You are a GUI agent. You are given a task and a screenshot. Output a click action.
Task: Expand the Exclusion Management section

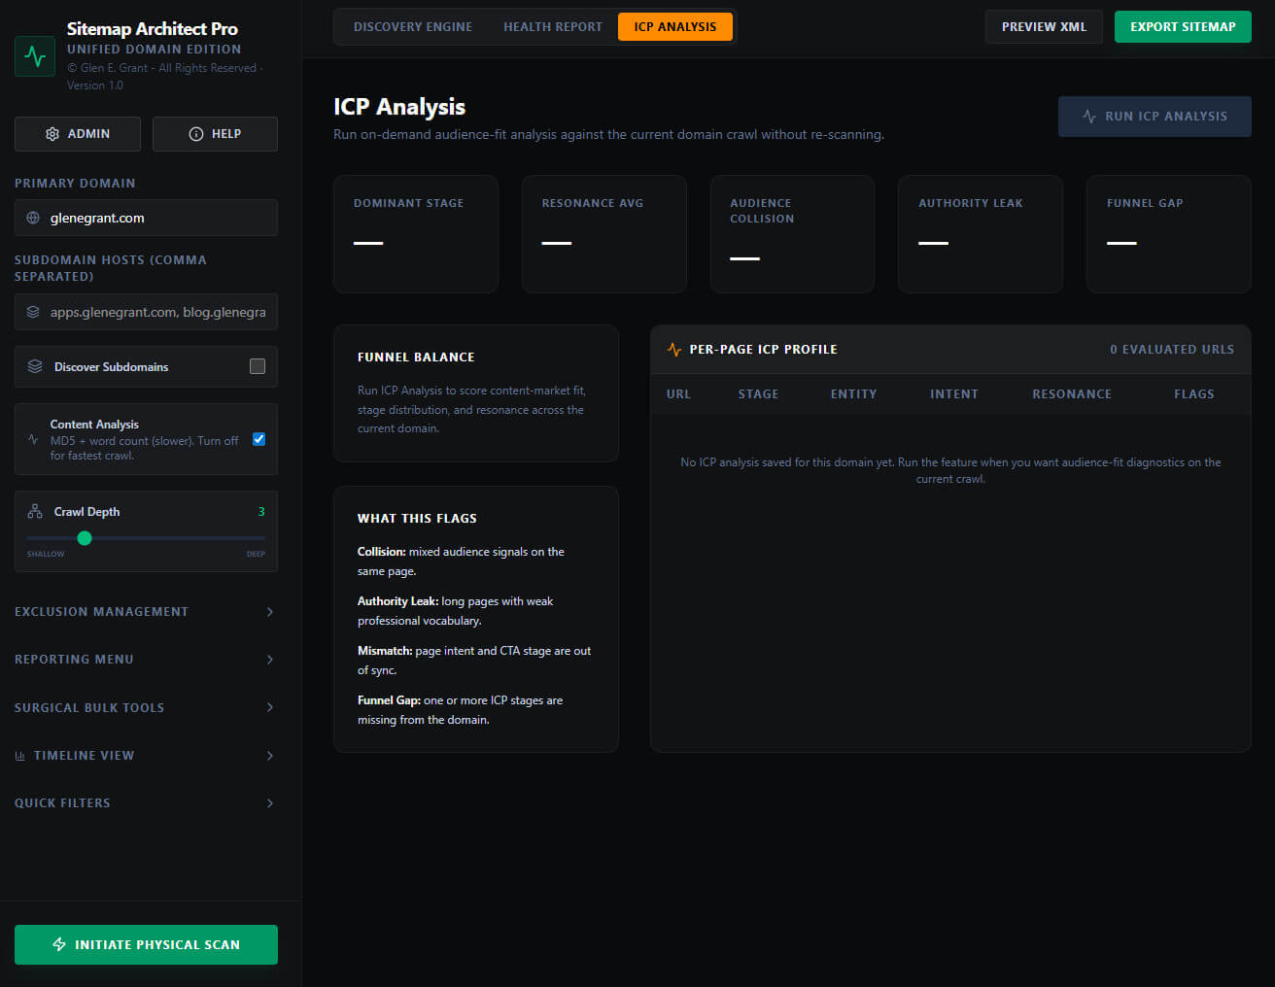pos(146,612)
